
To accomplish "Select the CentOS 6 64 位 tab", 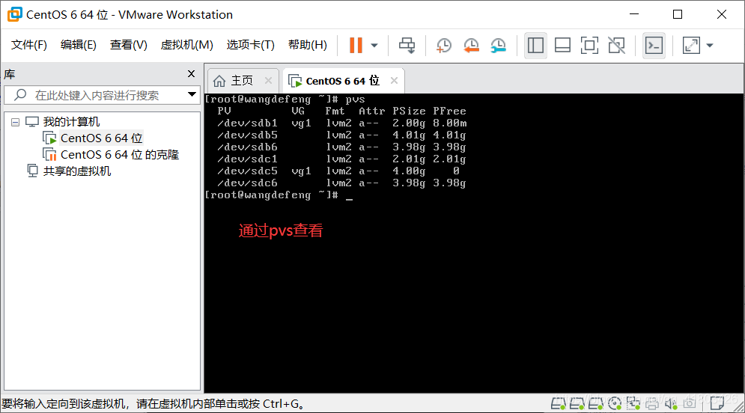I will coord(343,81).
